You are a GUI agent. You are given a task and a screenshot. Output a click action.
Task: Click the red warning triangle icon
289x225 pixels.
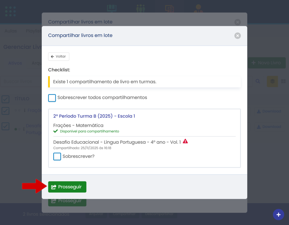185,141
